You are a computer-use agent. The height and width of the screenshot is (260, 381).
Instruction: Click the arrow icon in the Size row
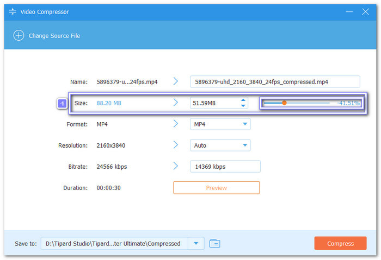tap(176, 103)
